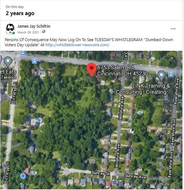Click the 6753 Salem Rd address label
The image size is (184, 190).
[x=123, y=71]
